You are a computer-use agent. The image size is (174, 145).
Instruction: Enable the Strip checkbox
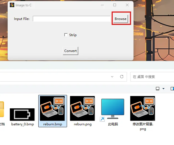point(66,35)
